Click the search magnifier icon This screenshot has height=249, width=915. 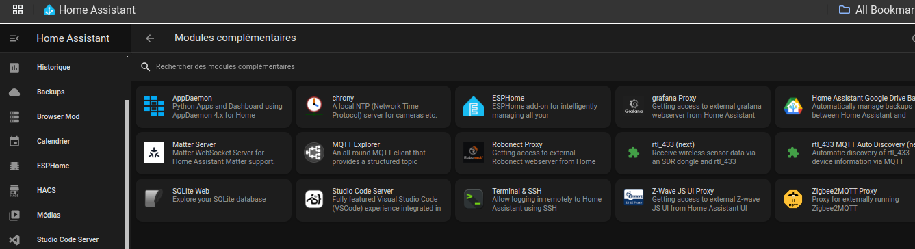pos(145,67)
